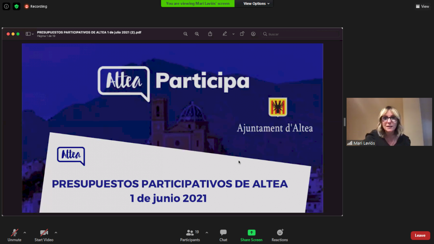434x244 pixels.
Task: Start Video camera toggle
Action: [44, 235]
